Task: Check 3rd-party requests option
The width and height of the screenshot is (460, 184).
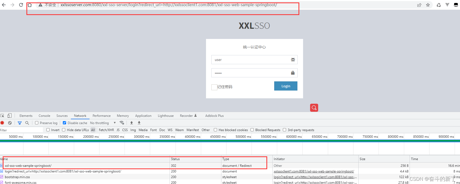Action: [284, 130]
